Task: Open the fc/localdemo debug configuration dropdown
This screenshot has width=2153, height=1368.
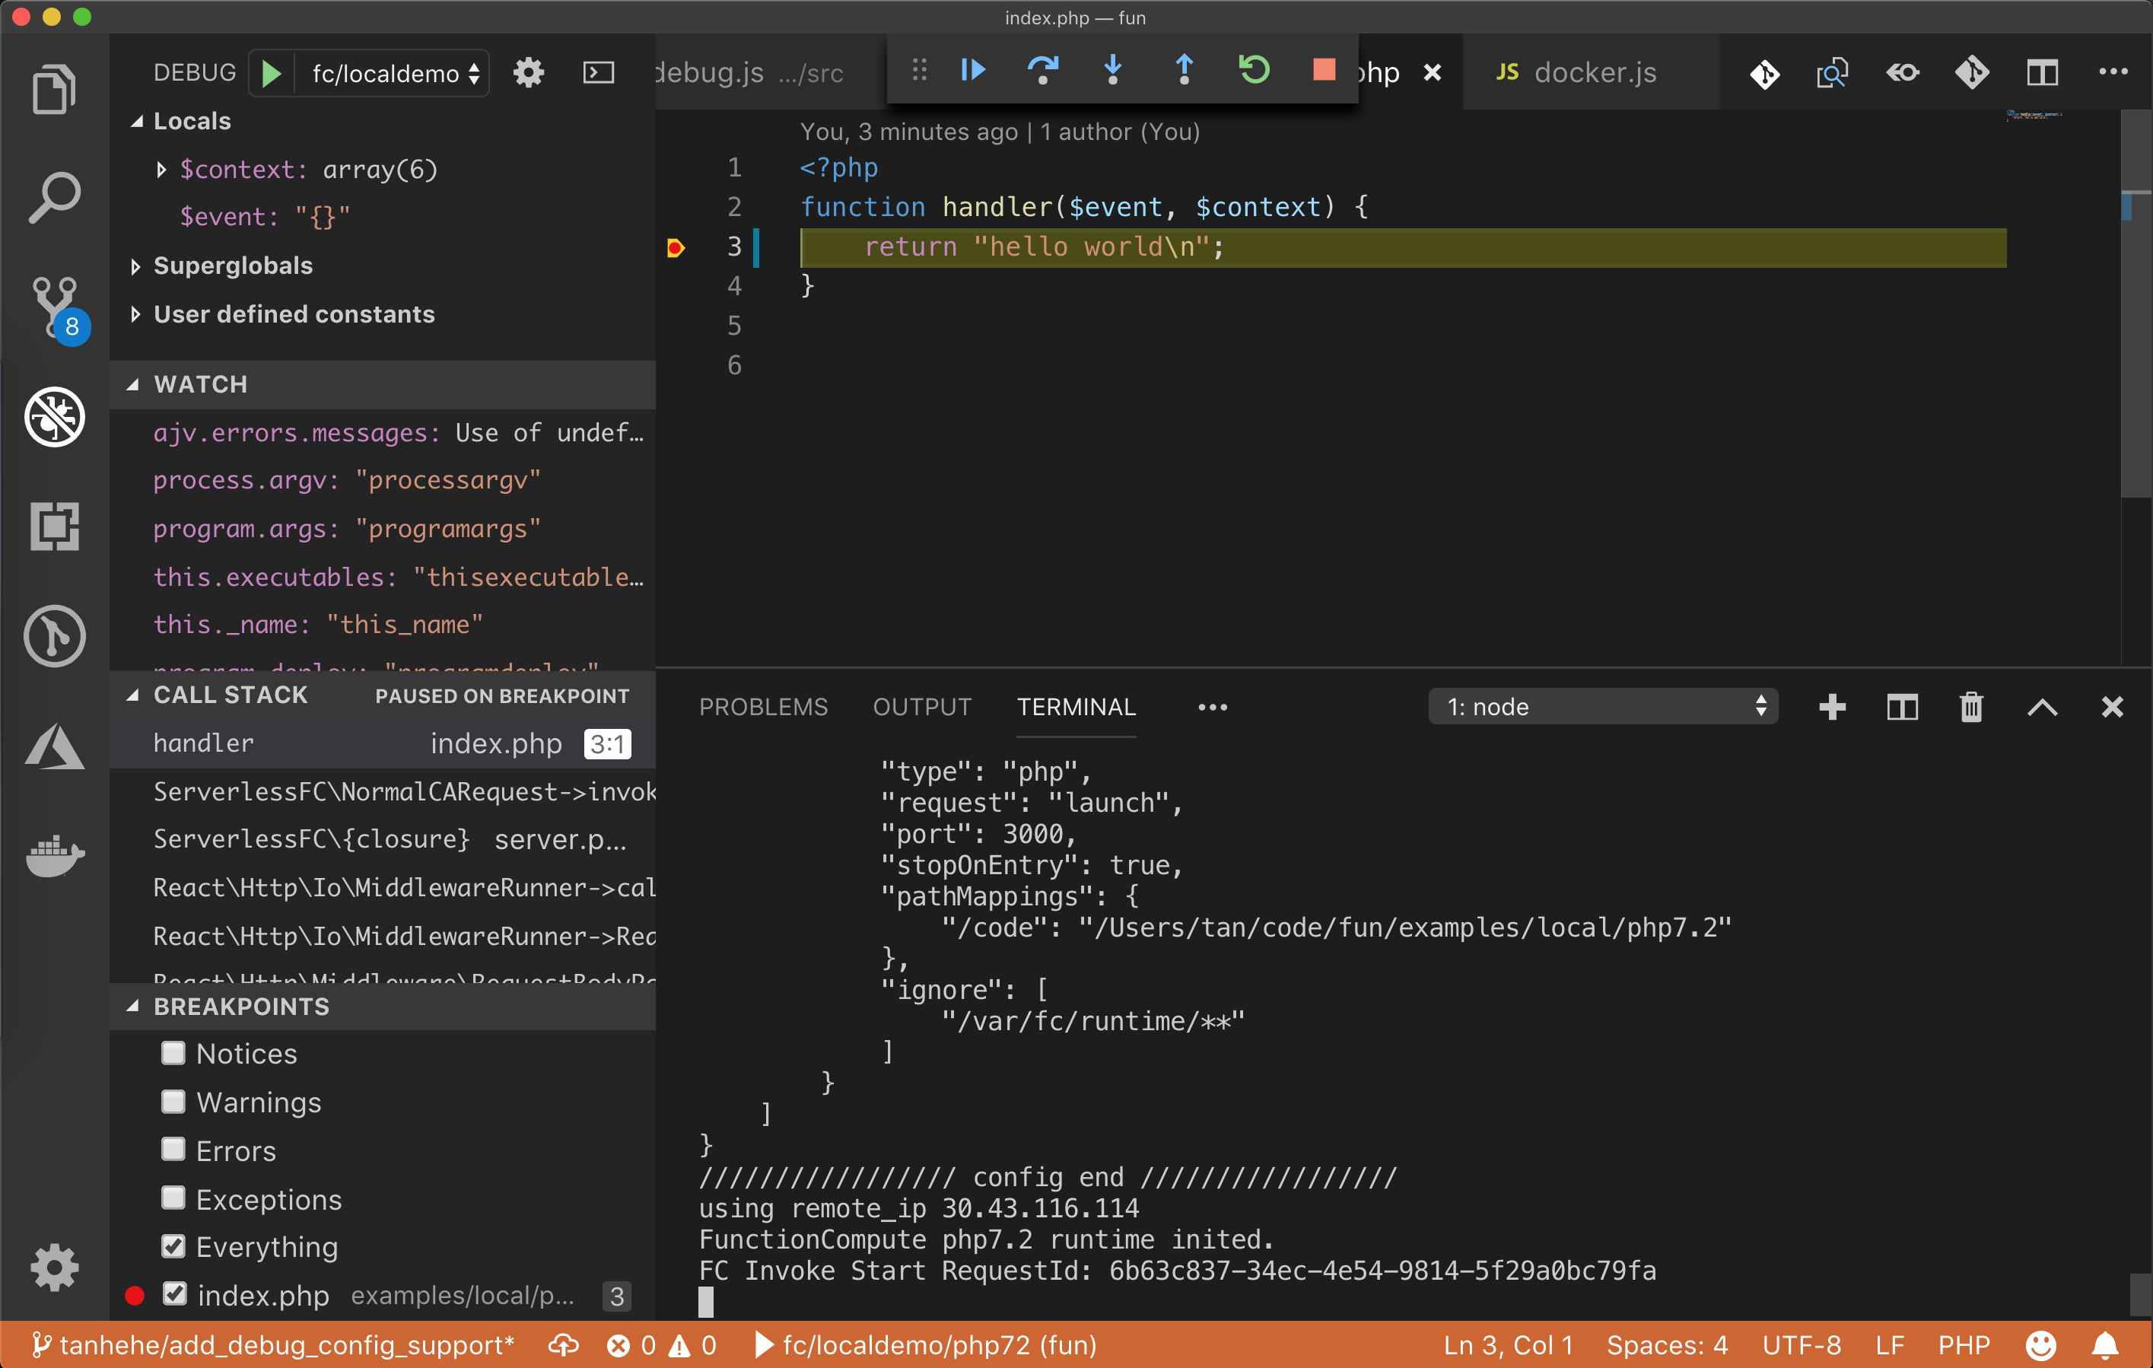Action: (394, 72)
